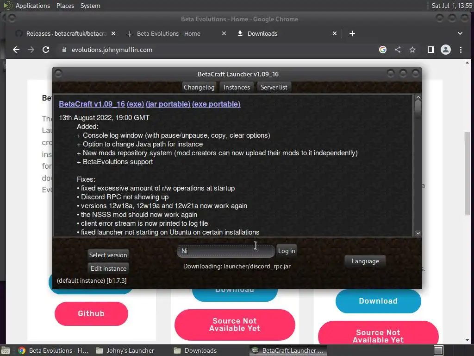Open the (exe portable) link

[x=216, y=104]
